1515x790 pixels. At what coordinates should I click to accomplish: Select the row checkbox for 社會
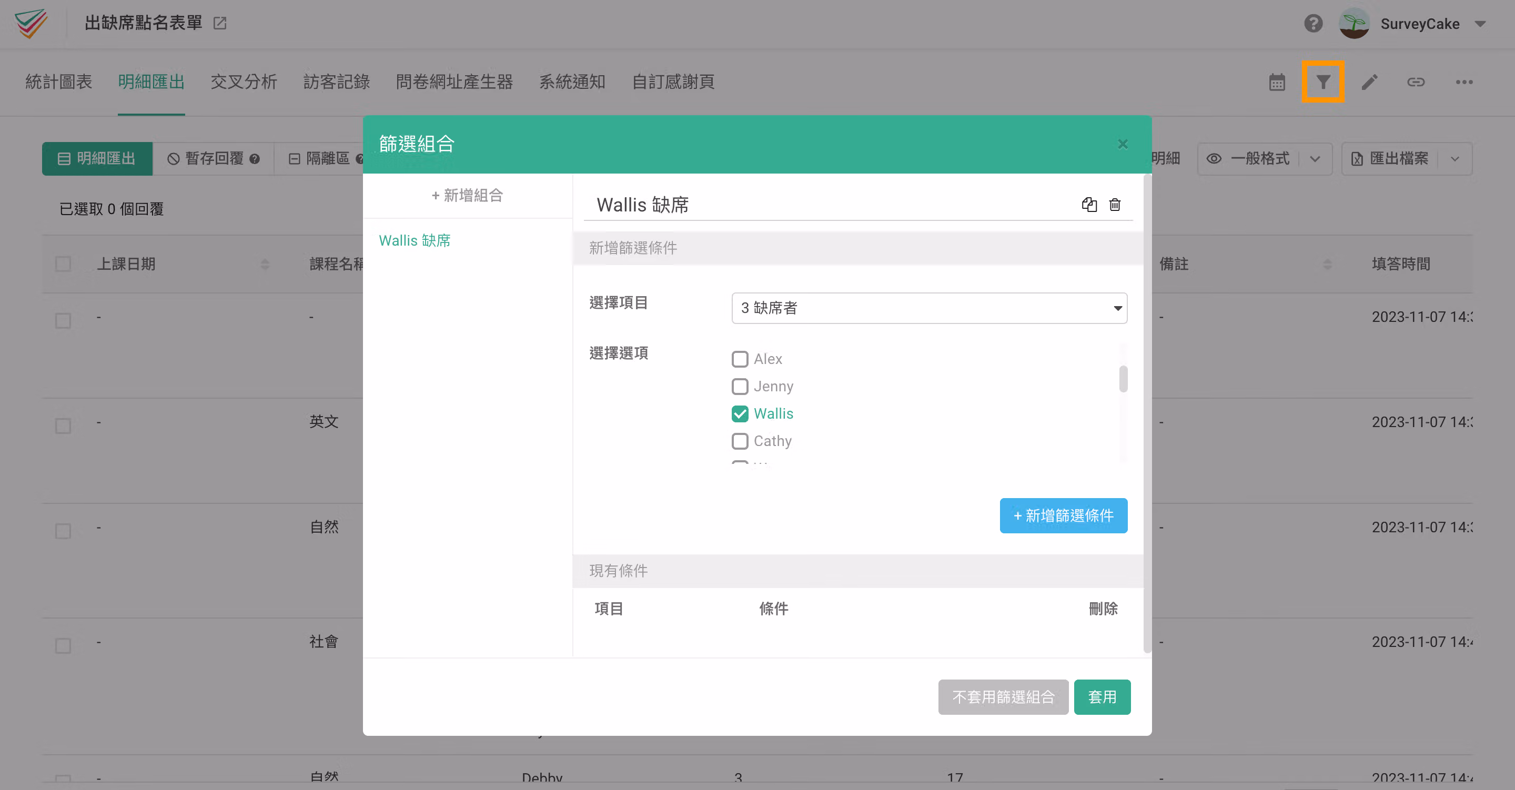tap(63, 645)
